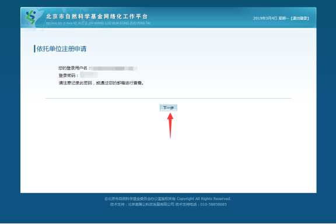Select the 依托单位注册申请 page heading
The image size is (336, 224).
(x=61, y=49)
